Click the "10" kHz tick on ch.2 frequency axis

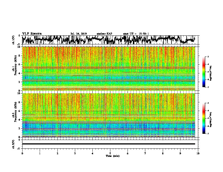pyautogui.click(x=19, y=93)
